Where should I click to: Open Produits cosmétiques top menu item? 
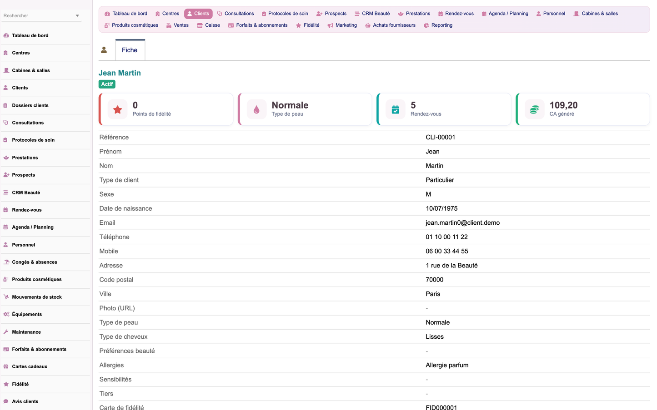point(131,25)
